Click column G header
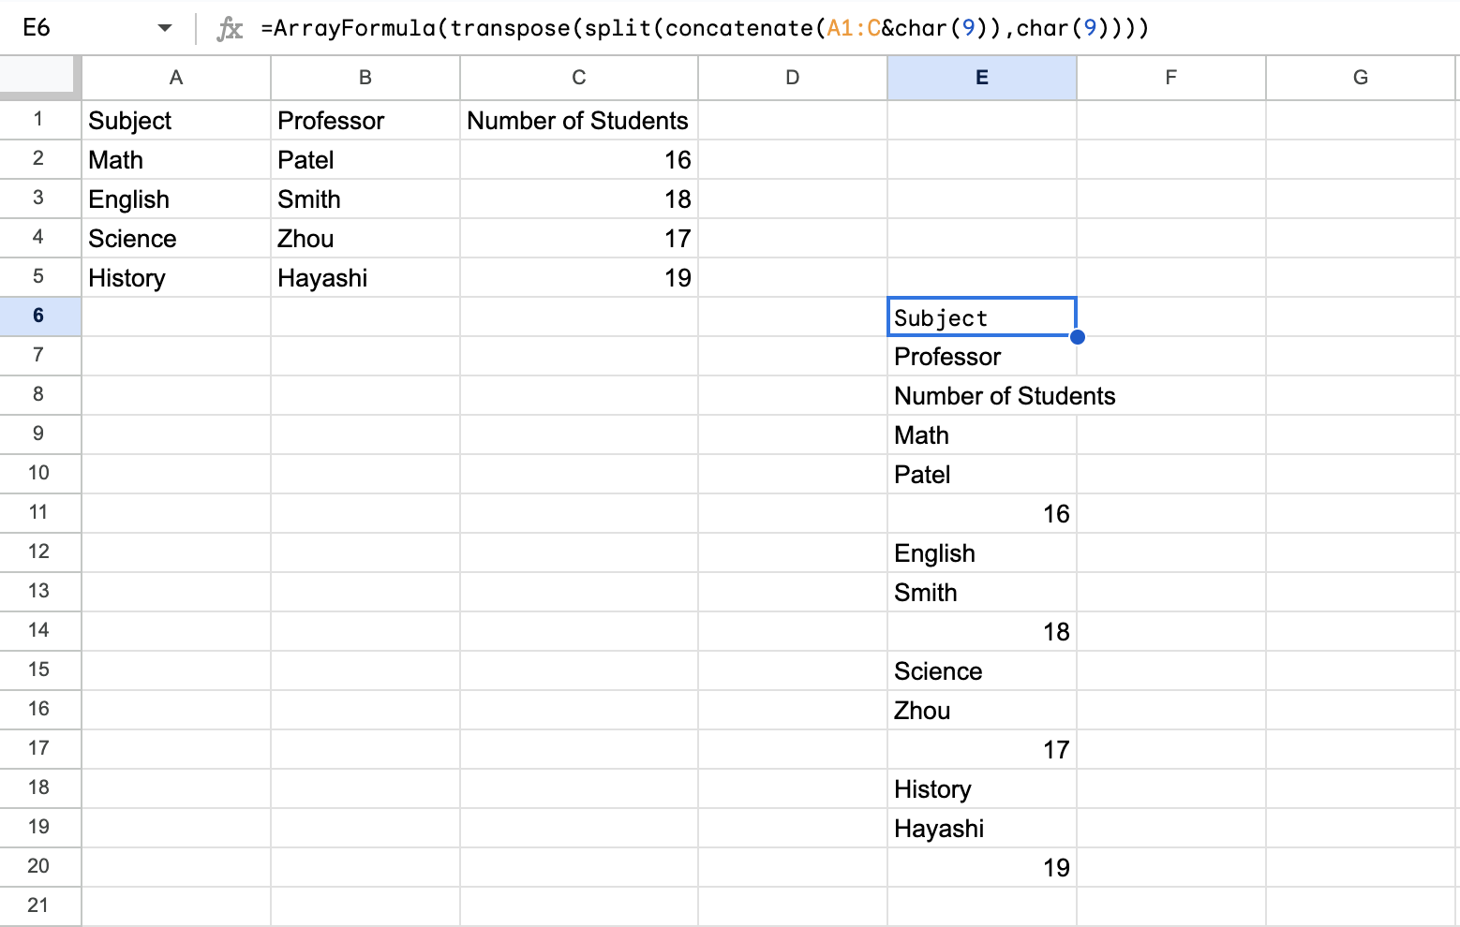This screenshot has width=1460, height=927. pos(1360,78)
